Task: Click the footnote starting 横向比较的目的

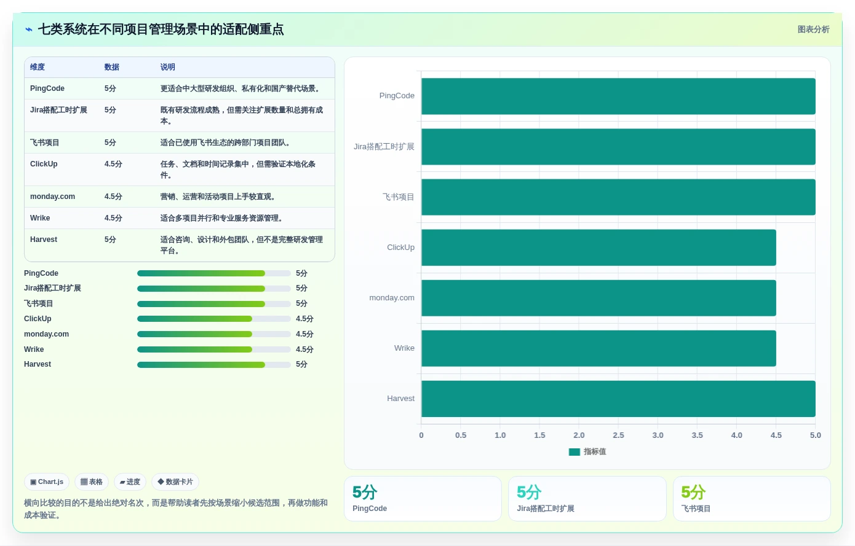Action: (x=176, y=509)
